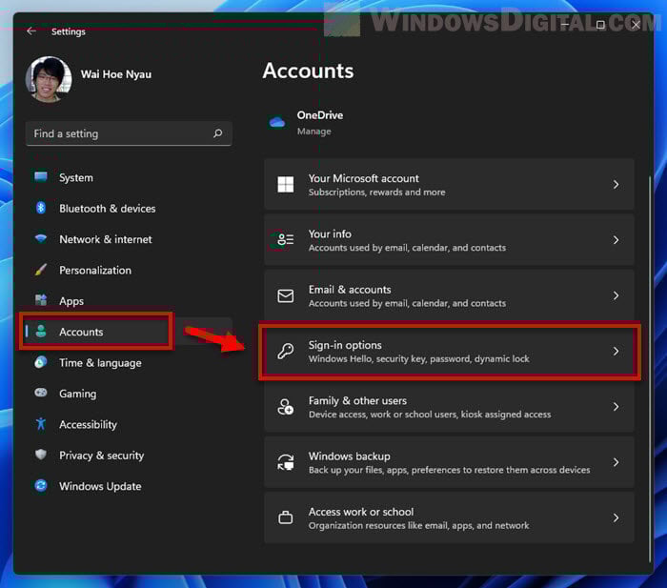Screen dimensions: 667x588
Task: Click the Network wifi icon
Action: pyautogui.click(x=41, y=238)
